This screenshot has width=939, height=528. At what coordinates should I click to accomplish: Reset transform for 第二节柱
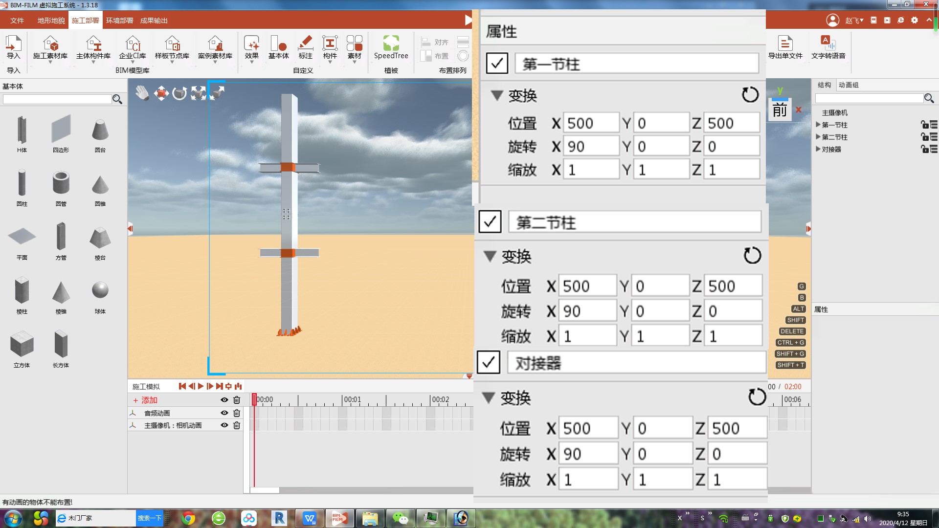click(752, 255)
